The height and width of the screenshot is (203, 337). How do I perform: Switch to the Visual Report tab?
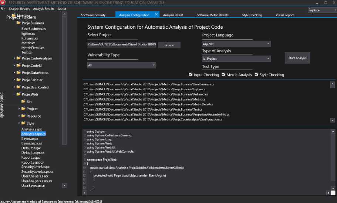(x=284, y=15)
